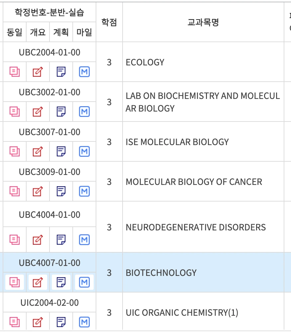This screenshot has width=291, height=332.
Task: Click the 교과목명 column header
Action: tap(203, 22)
